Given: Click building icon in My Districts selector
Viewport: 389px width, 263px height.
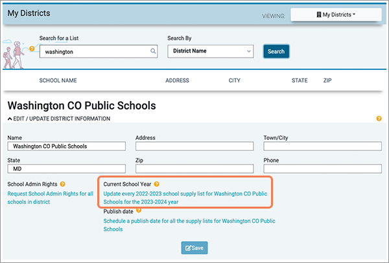Looking at the screenshot, I should [x=319, y=15].
